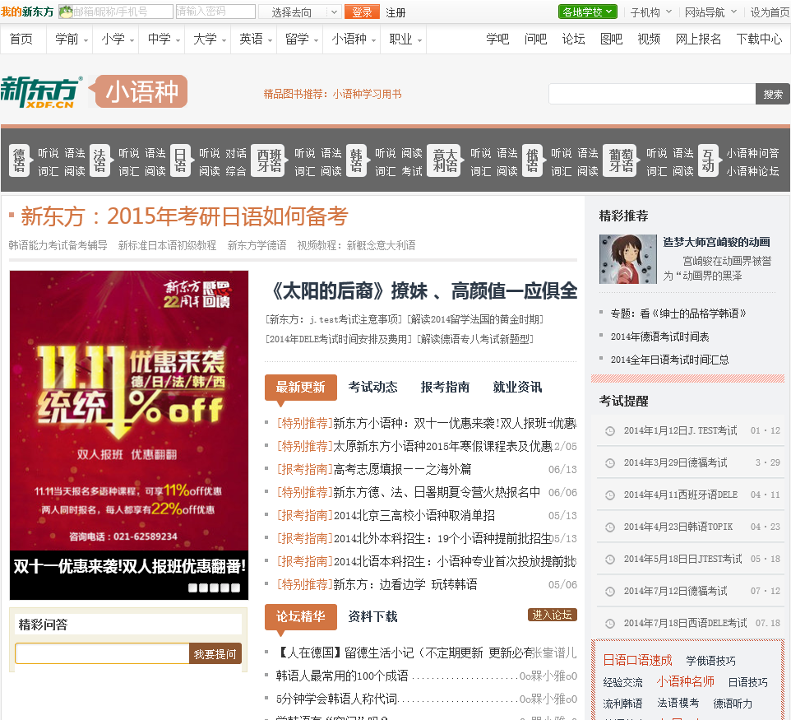Open 2014年德语考试时间表 link
Image resolution: width=791 pixels, height=720 pixels.
coord(659,337)
